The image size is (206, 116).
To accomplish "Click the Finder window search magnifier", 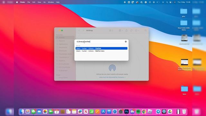I will (x=145, y=30).
